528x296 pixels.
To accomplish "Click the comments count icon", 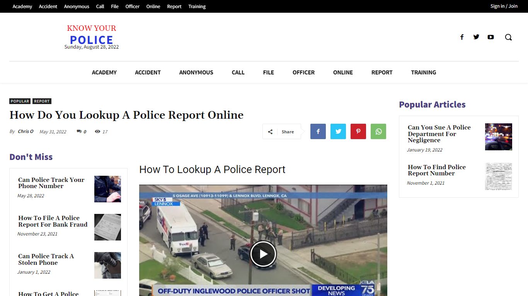I will click(79, 131).
